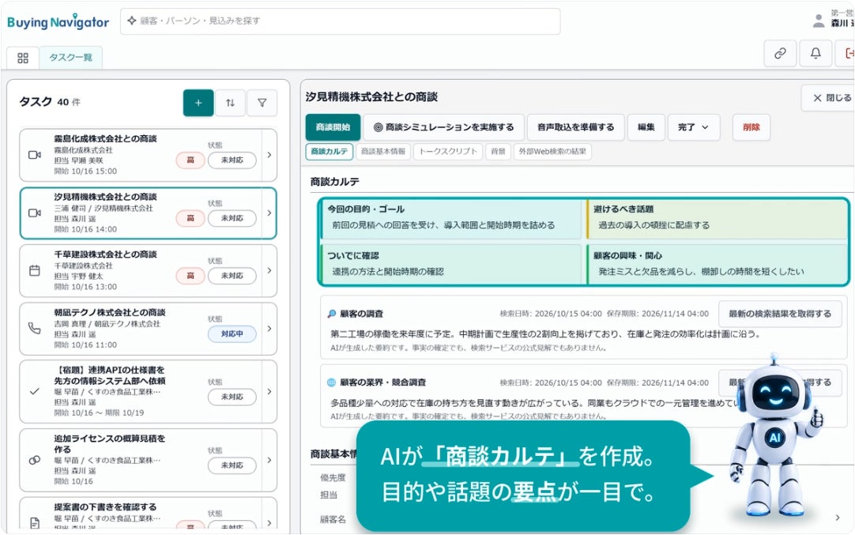Click video icon on 霧島化成 task card
This screenshot has width=855, height=535.
coord(34,155)
